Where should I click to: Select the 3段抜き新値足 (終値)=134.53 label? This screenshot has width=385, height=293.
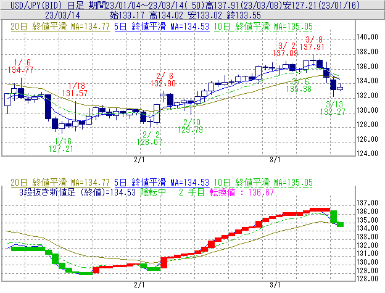pos(77,192)
